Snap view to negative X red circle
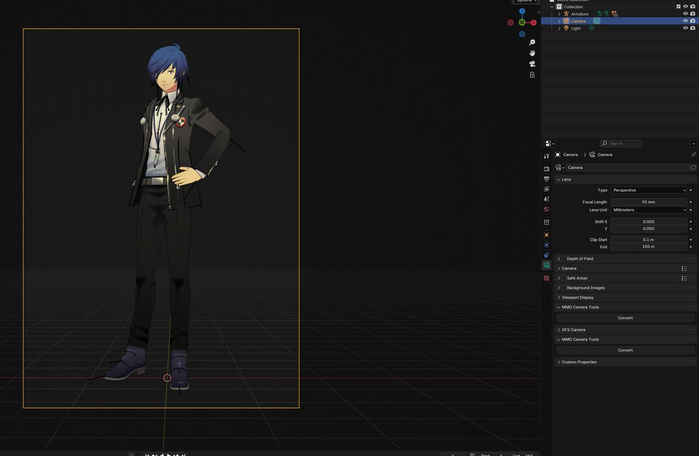 click(x=511, y=23)
